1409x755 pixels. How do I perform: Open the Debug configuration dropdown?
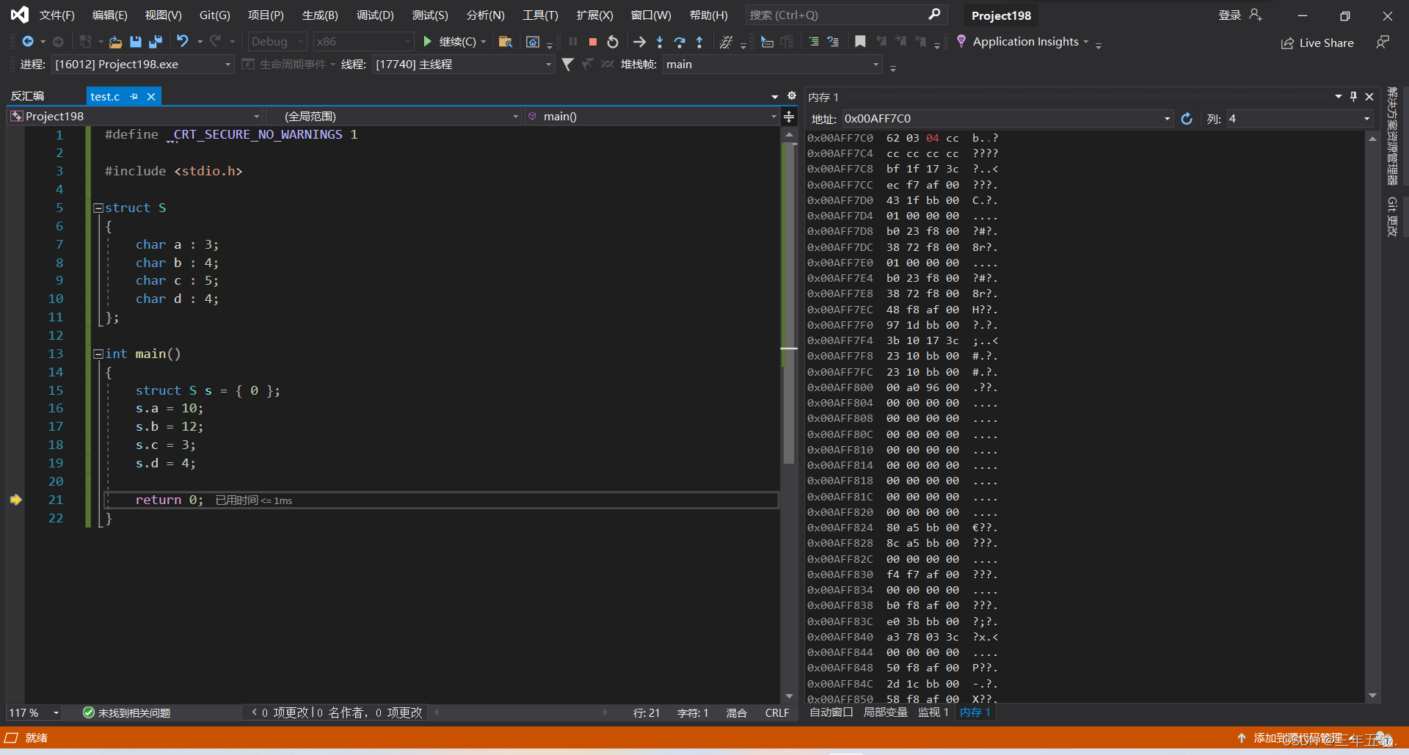pyautogui.click(x=277, y=42)
